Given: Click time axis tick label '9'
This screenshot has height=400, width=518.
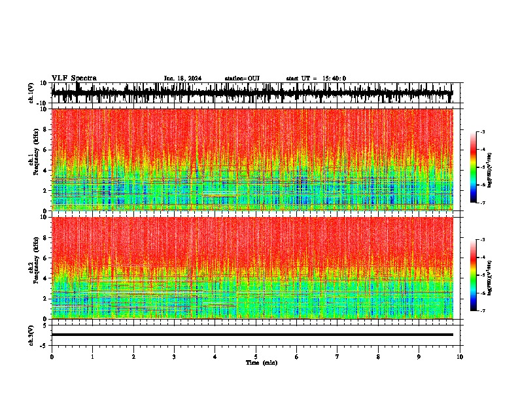Looking at the screenshot, I should [x=419, y=357].
